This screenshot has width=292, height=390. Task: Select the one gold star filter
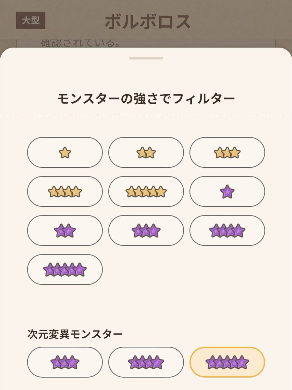[65, 152]
